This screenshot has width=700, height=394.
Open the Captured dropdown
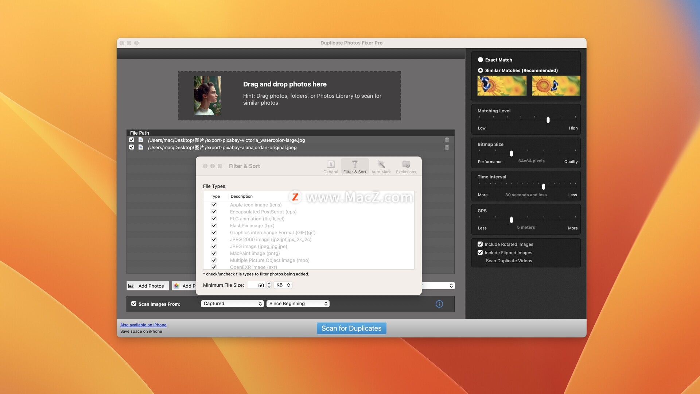coord(232,304)
